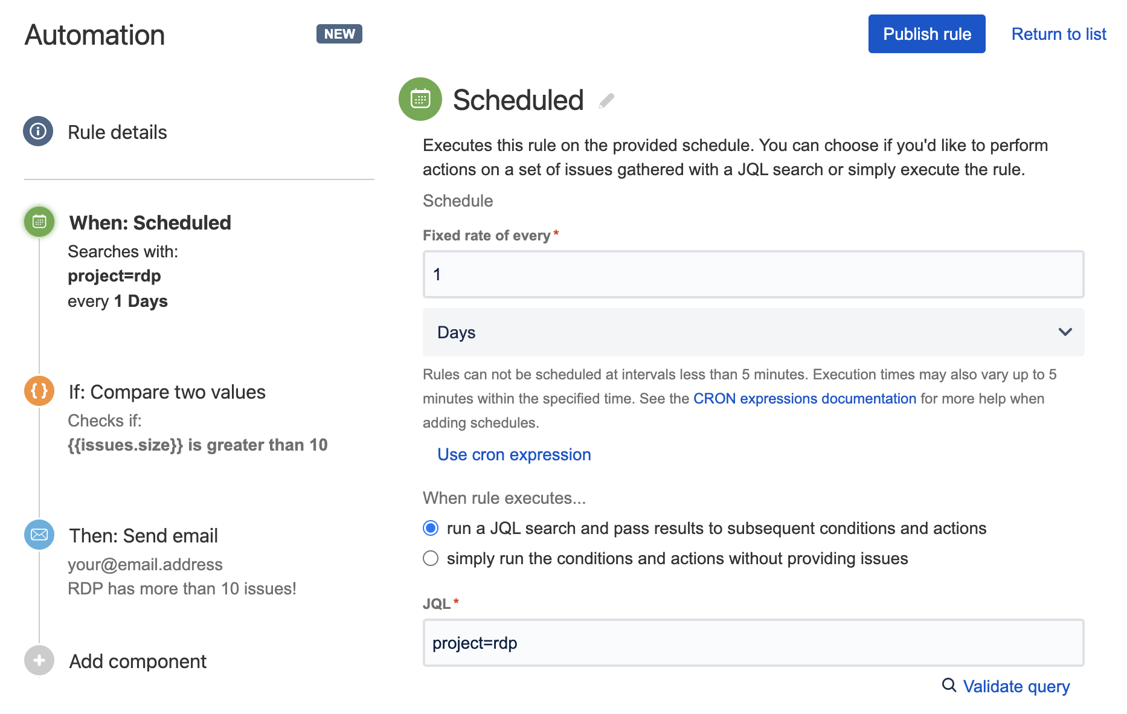This screenshot has width=1127, height=714.
Task: Open CRON expressions documentation link
Action: click(804, 399)
